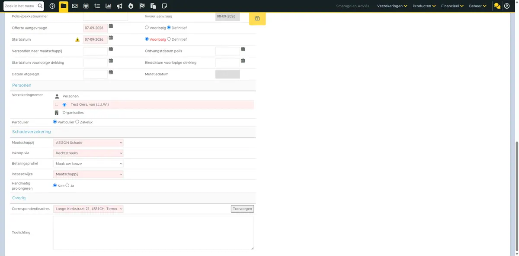
Task: Open the mail envelope icon
Action: 75,6
